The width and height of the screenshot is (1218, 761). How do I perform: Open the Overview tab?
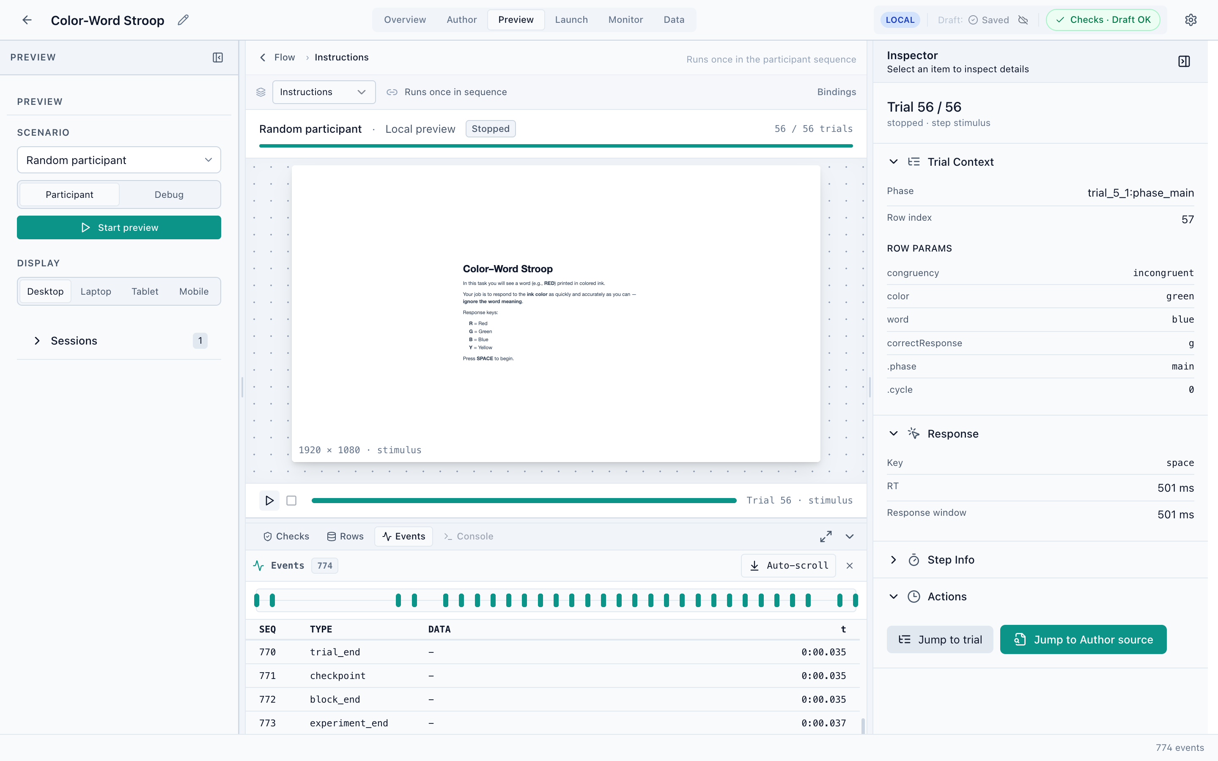coord(405,19)
